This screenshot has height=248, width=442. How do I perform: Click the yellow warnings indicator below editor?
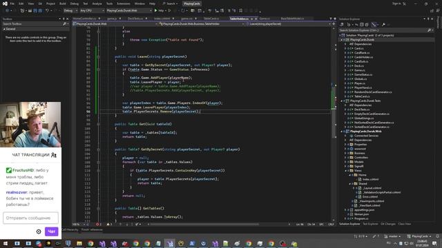[109, 225]
